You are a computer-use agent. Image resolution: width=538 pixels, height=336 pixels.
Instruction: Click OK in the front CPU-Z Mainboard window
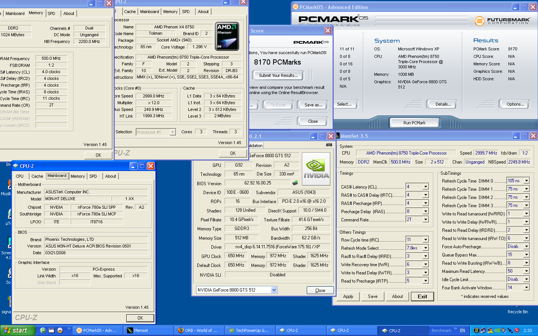[140, 318]
